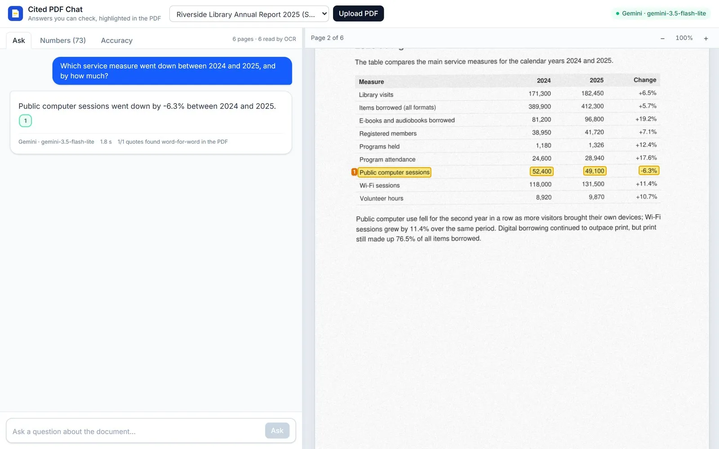This screenshot has height=449, width=719.
Task: Switch to the Accuracy tab
Action: coord(117,40)
